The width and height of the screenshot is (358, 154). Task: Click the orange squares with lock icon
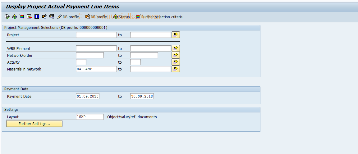[44, 17]
